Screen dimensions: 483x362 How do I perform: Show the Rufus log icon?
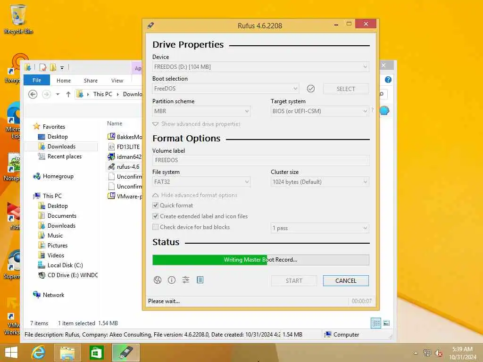pos(200,280)
